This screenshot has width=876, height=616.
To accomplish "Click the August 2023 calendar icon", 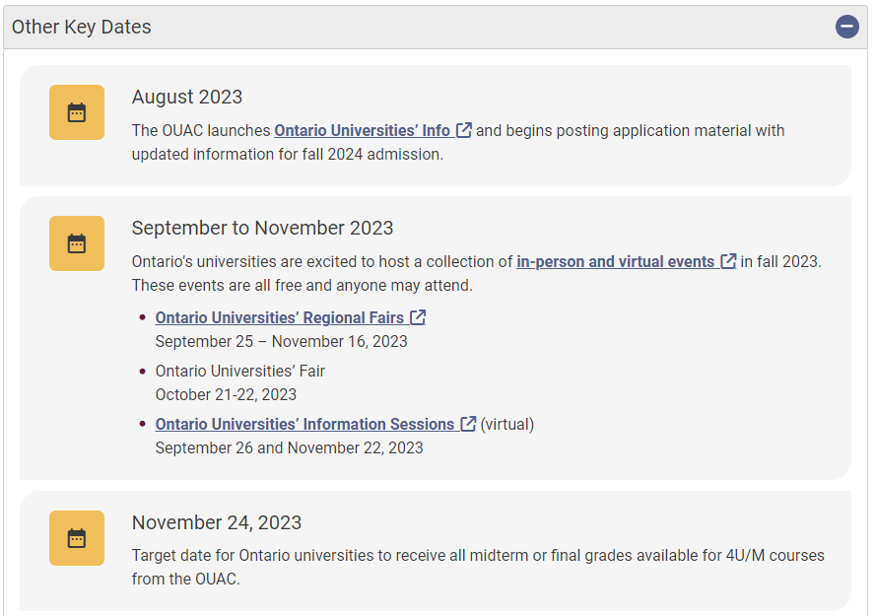I will [x=77, y=112].
